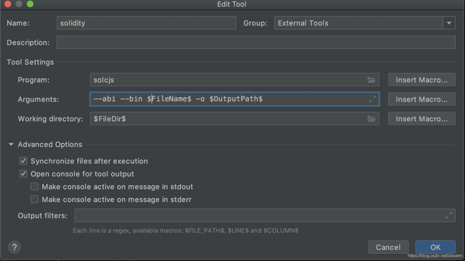Uncheck Open console for tool output

pyautogui.click(x=24, y=174)
